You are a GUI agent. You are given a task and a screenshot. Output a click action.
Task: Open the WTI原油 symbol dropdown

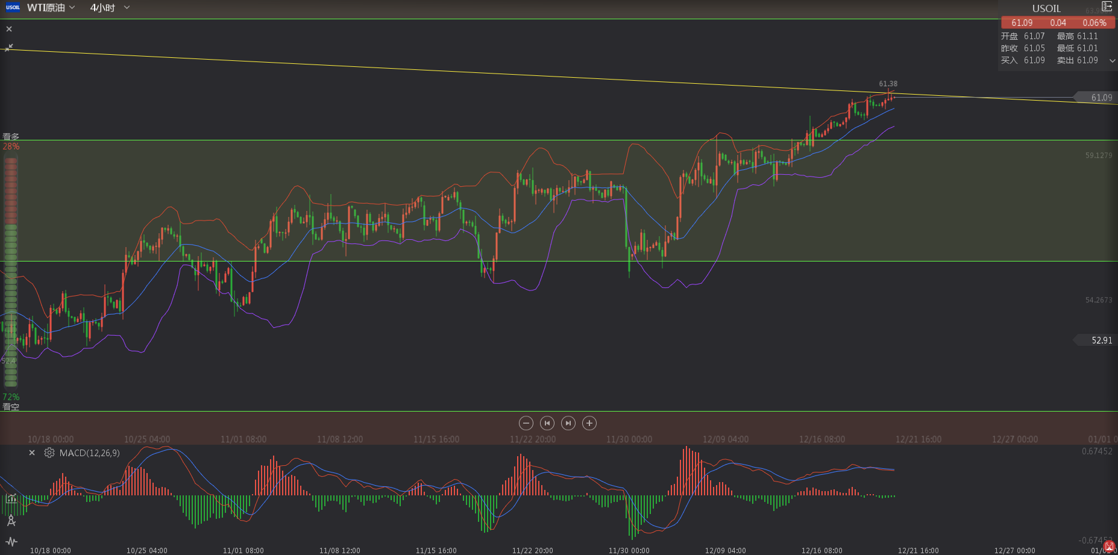coord(51,8)
